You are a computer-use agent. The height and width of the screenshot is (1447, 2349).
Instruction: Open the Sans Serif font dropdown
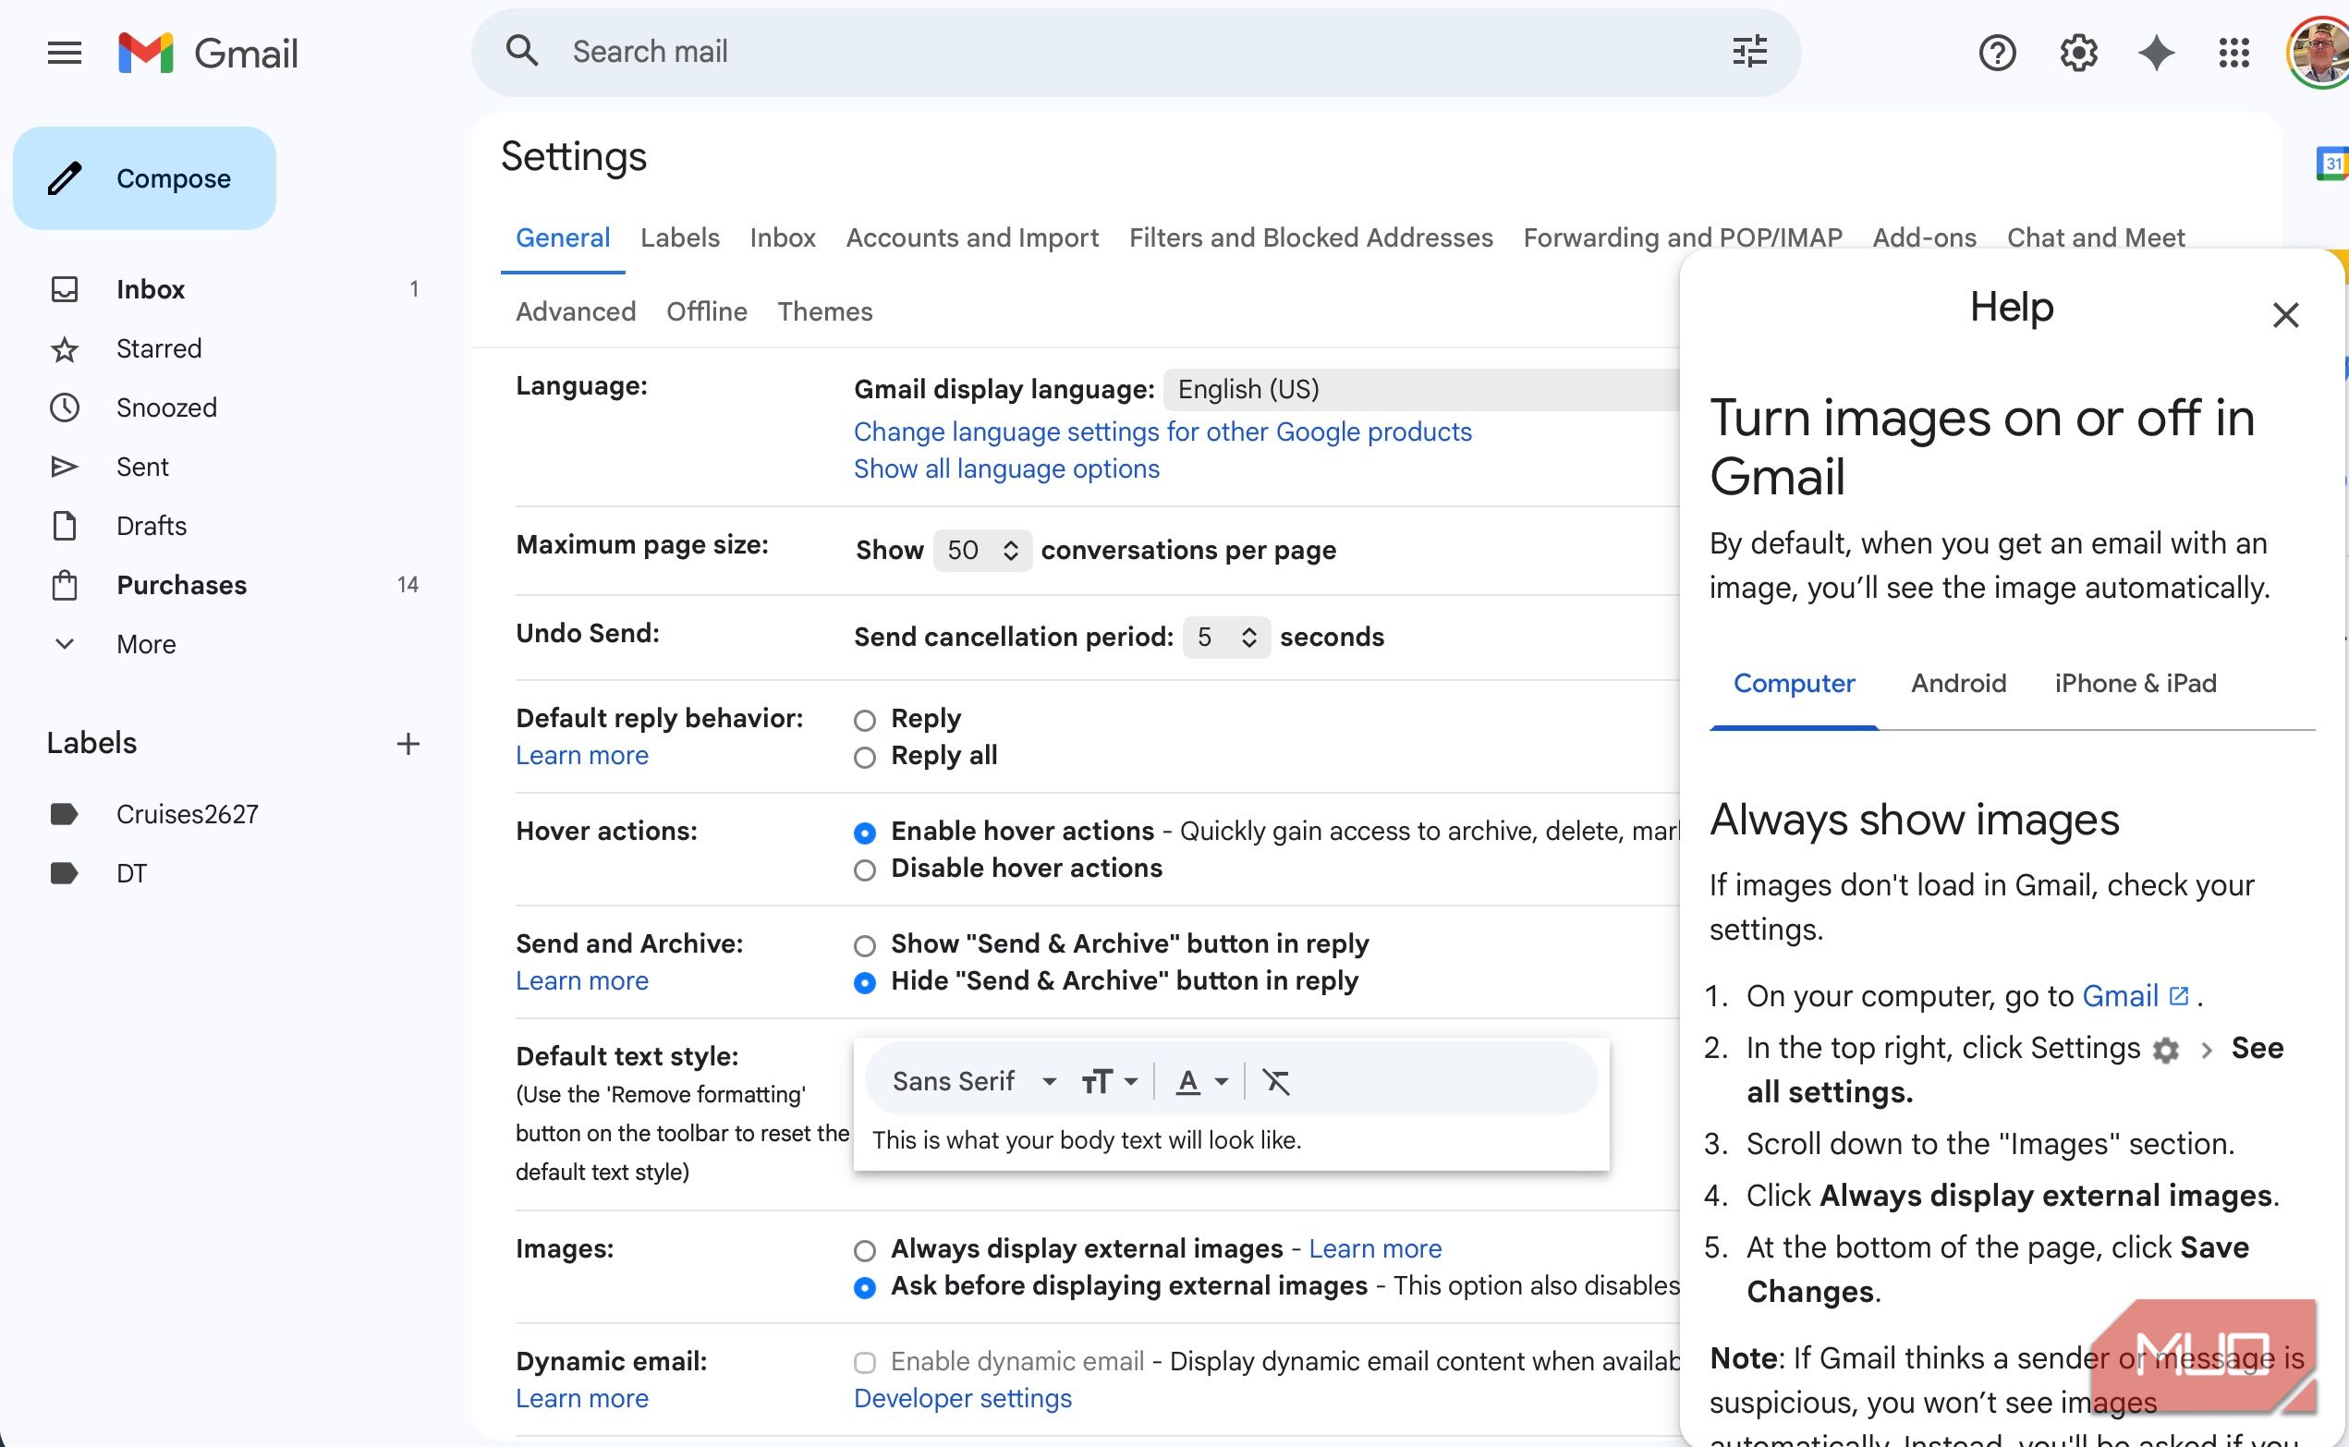click(973, 1081)
